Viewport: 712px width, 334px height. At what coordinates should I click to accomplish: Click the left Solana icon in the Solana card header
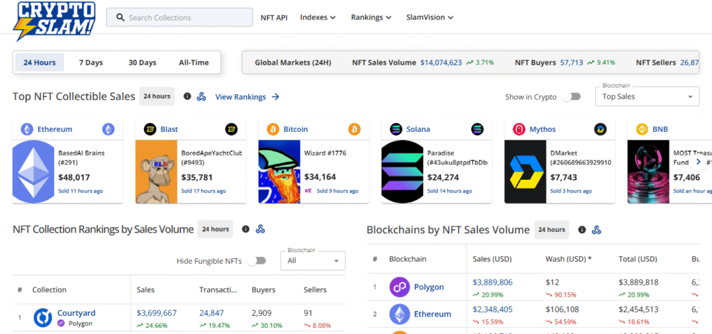click(x=396, y=129)
